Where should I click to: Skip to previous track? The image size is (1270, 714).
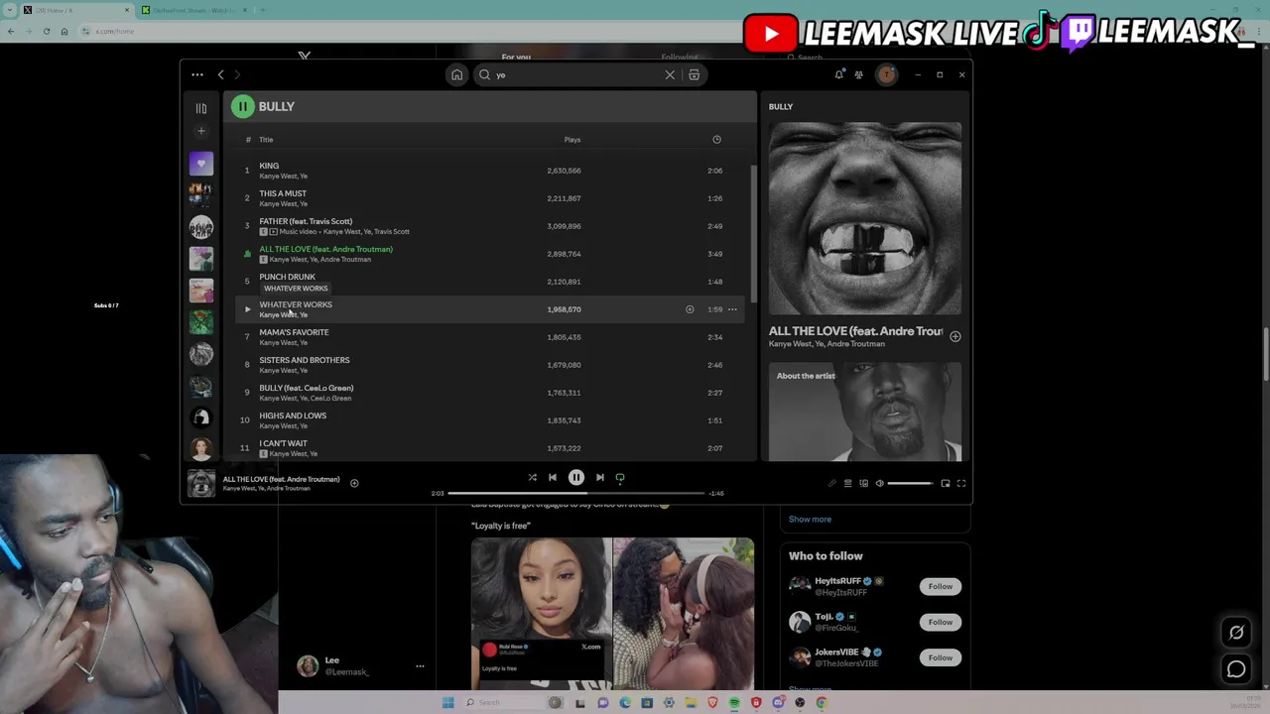tap(553, 478)
